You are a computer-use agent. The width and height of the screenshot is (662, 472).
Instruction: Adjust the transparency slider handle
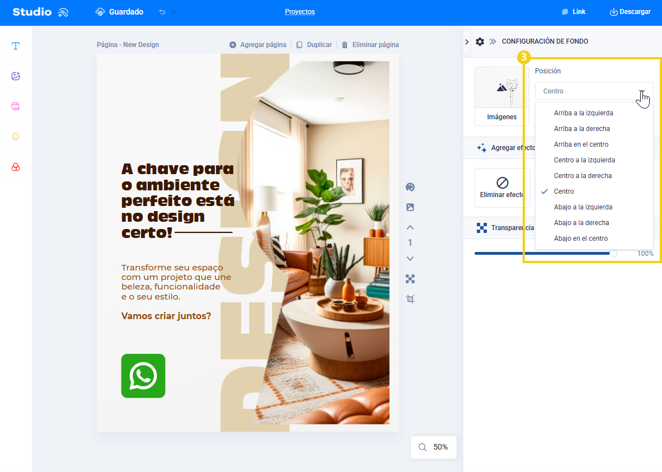click(x=613, y=254)
